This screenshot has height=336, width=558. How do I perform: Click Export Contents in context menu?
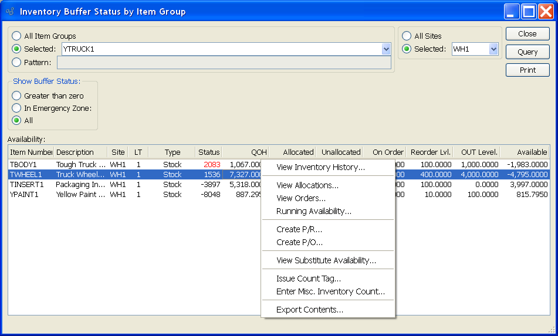point(310,310)
